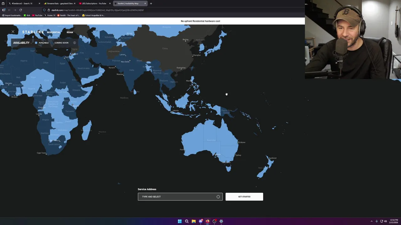Open taskbar Search
The height and width of the screenshot is (225, 401).
tap(187, 221)
